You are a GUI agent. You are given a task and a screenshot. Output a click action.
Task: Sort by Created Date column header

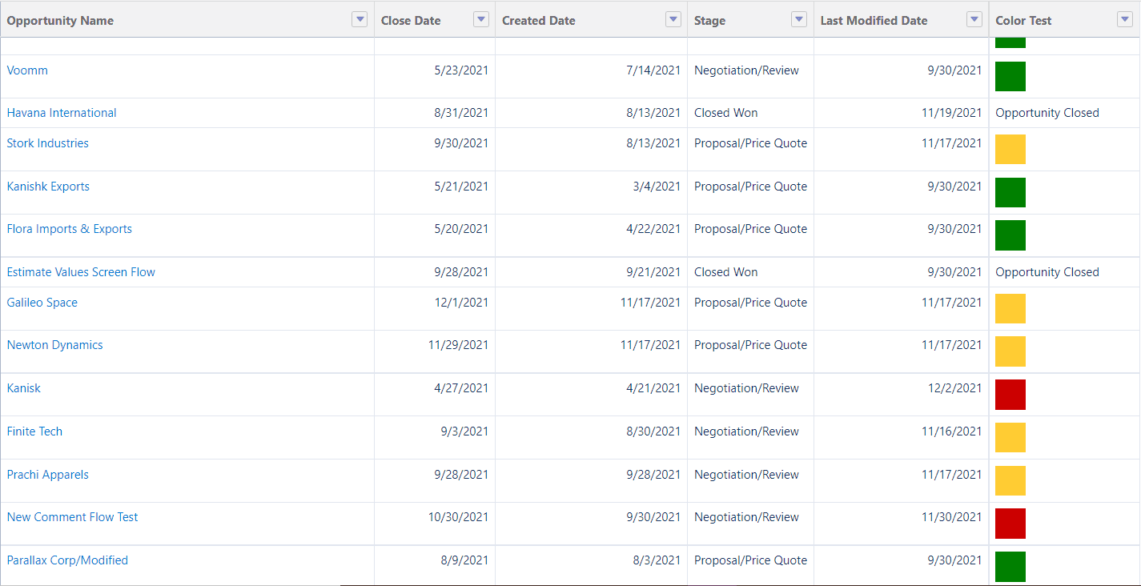pyautogui.click(x=539, y=21)
